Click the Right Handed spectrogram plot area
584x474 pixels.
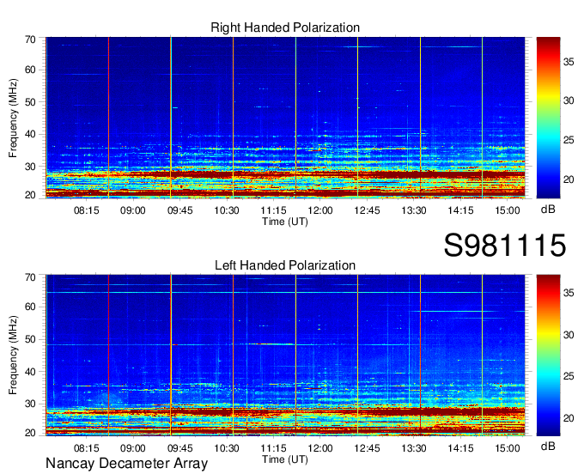[285, 118]
